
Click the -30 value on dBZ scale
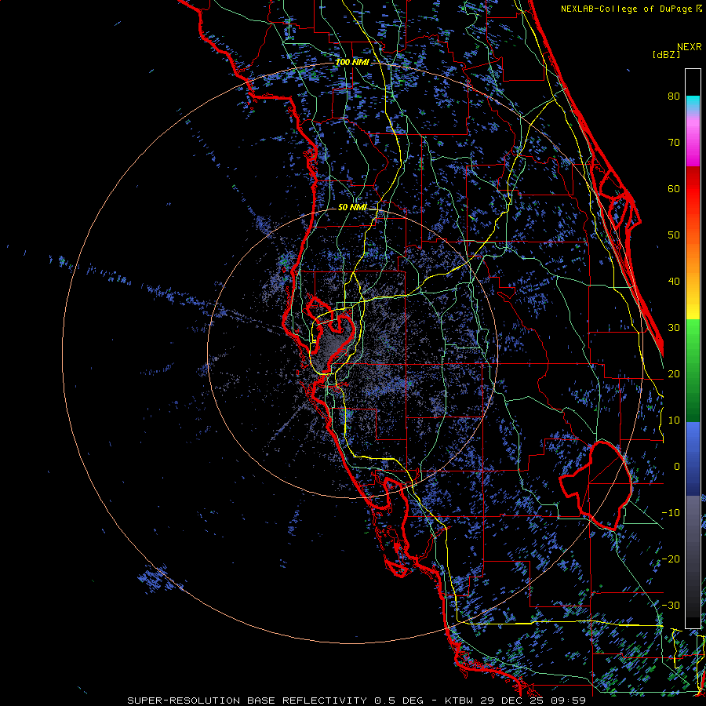tap(671, 605)
